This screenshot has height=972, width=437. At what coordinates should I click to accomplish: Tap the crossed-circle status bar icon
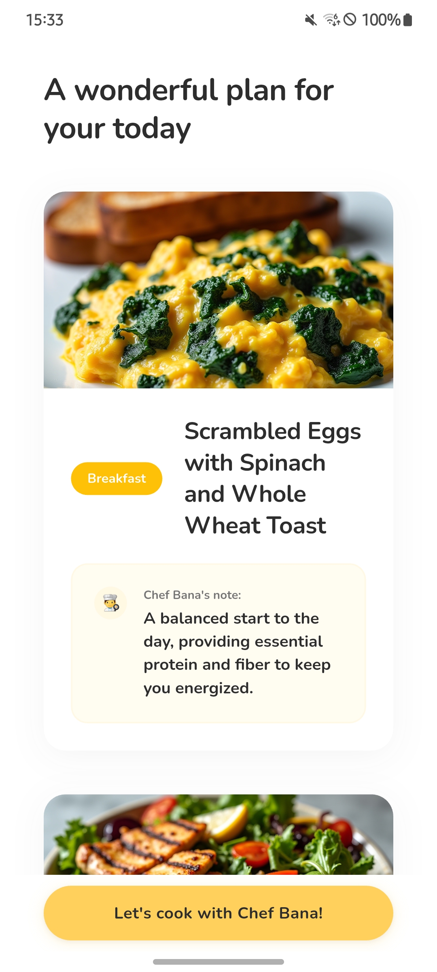click(x=350, y=19)
